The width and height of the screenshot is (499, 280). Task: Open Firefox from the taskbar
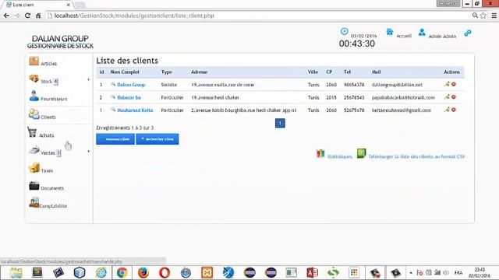143,273
